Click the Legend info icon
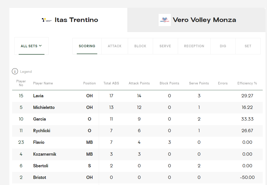Image resolution: width=267 pixels, height=185 pixels. (x=15, y=72)
